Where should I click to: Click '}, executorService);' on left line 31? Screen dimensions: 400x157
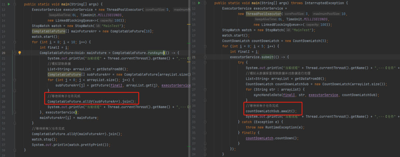(x=59, y=112)
